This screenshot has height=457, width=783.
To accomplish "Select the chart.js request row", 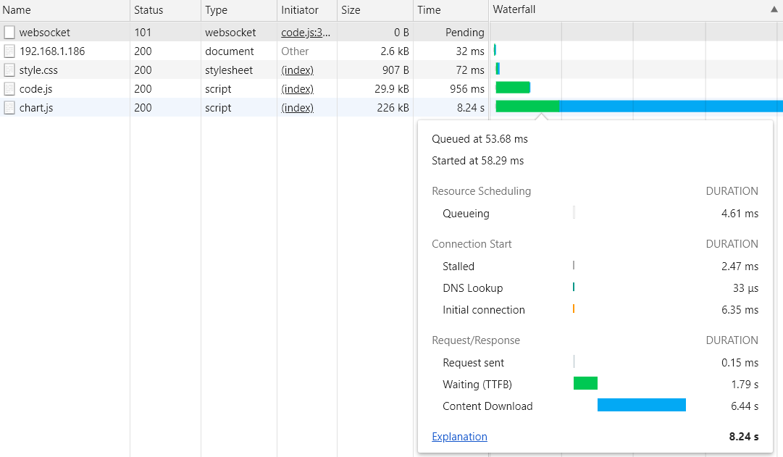I will 245,108.
